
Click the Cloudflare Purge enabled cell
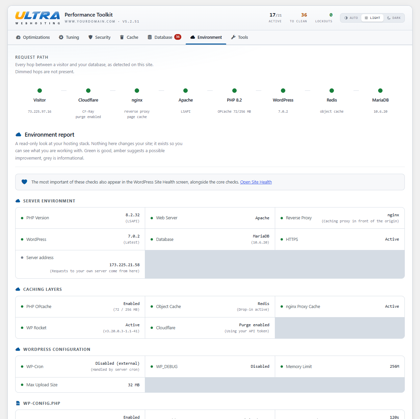click(x=210, y=328)
